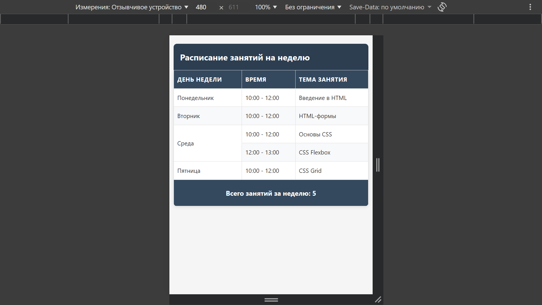Select the CSS Flexbox topic cell

coord(314,152)
